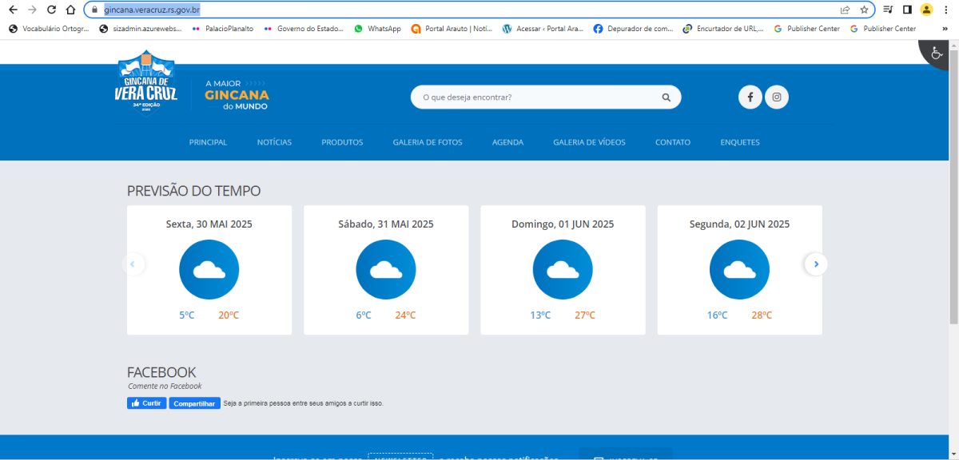The width and height of the screenshot is (959, 460).
Task: Open Instagram page round icon
Action: [777, 97]
